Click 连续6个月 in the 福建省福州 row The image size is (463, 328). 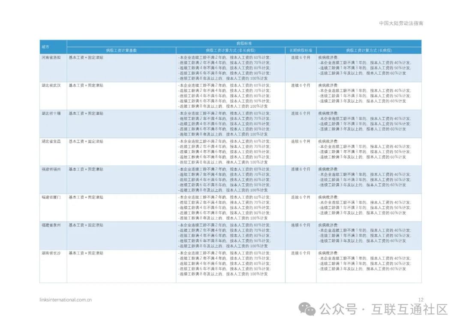point(301,170)
